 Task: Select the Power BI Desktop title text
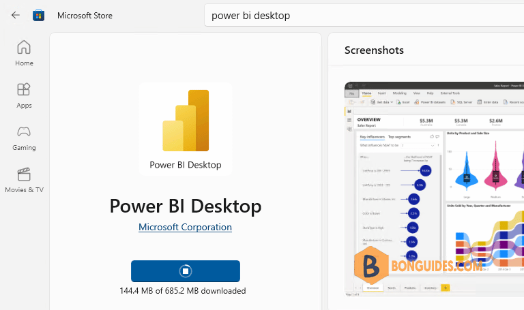[x=186, y=206]
